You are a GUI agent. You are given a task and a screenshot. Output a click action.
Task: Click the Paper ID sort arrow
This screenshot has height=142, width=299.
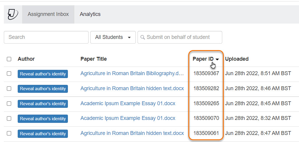click(x=217, y=60)
